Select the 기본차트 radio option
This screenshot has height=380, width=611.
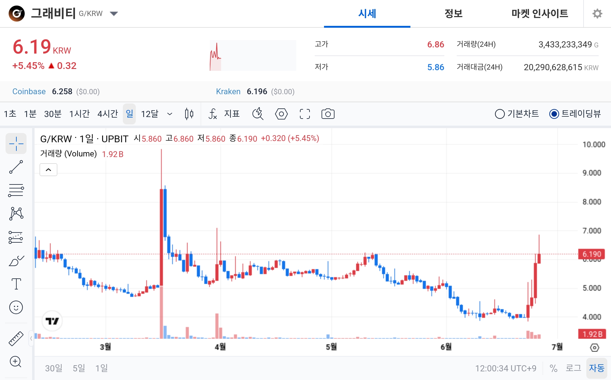pos(517,114)
